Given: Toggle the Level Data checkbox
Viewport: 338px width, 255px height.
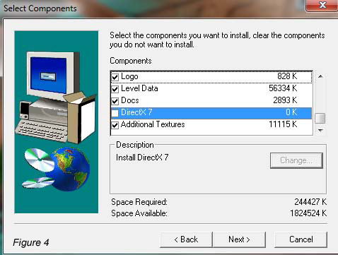Looking at the screenshot, I should 115,89.
